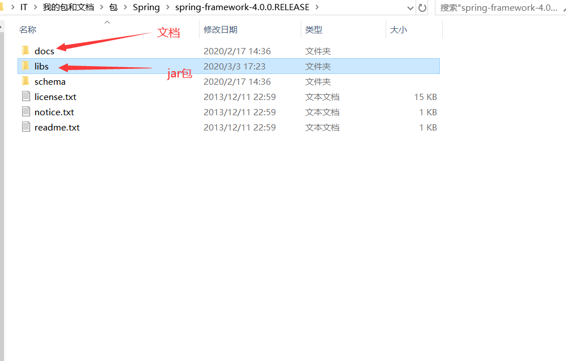Expand the chevron after 包 breadcrumb
566x361 pixels.
click(126, 7)
